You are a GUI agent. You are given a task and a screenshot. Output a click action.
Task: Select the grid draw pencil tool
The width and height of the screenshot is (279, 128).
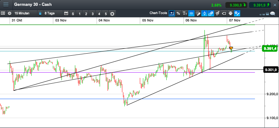(198, 13)
